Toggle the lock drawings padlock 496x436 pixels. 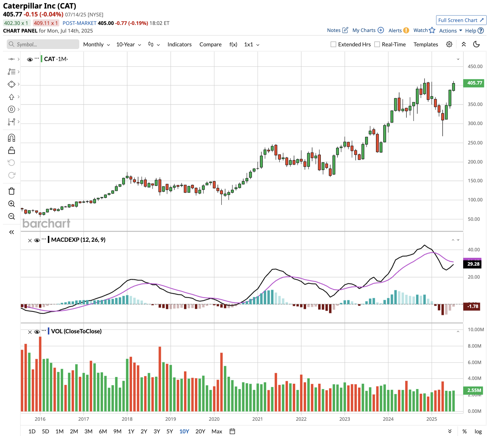click(11, 150)
